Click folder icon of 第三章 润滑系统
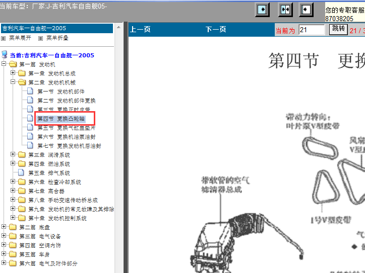This screenshot has width=365, height=273. click(x=22, y=155)
